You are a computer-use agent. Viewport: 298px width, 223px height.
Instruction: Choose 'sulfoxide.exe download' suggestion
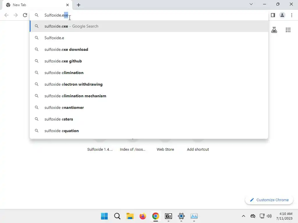click(x=149, y=49)
